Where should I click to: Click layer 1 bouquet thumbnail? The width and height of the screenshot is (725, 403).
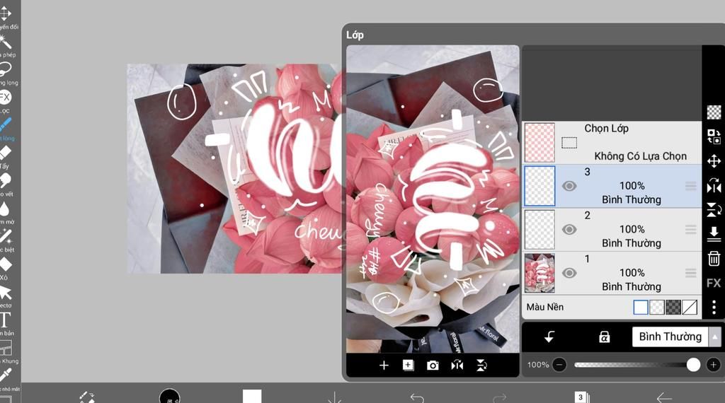coord(540,273)
